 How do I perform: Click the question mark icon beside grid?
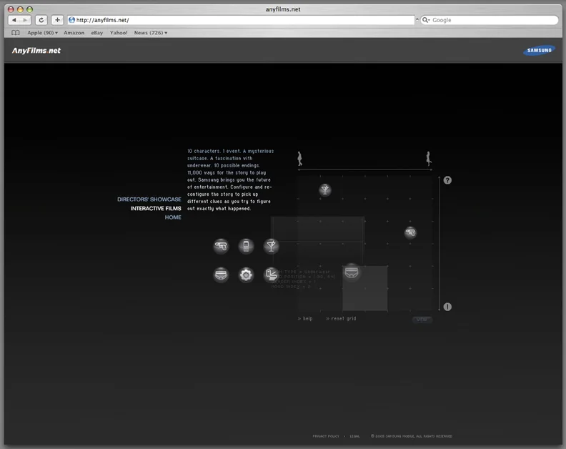point(447,180)
